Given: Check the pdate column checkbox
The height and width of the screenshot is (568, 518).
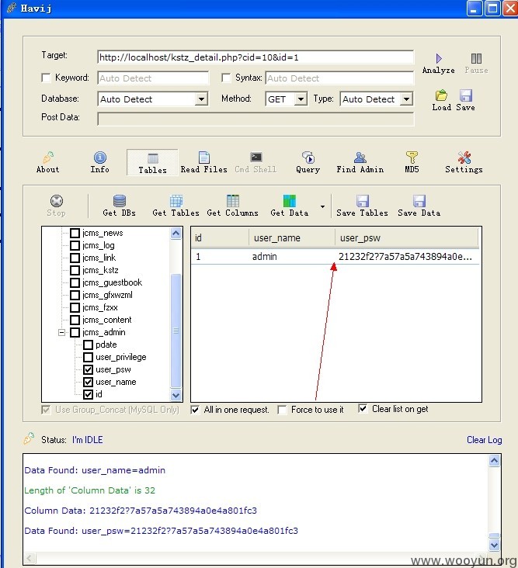Looking at the screenshot, I should tap(88, 345).
